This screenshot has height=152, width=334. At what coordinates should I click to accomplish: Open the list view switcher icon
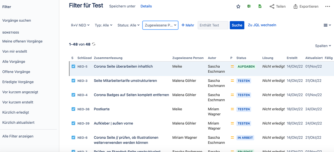(327, 25)
